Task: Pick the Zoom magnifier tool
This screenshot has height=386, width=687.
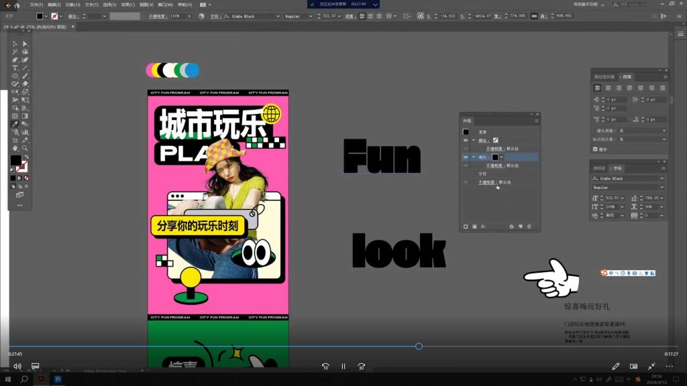Action: 25,148
